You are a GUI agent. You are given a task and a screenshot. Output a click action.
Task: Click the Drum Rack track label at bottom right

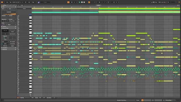[169, 100]
